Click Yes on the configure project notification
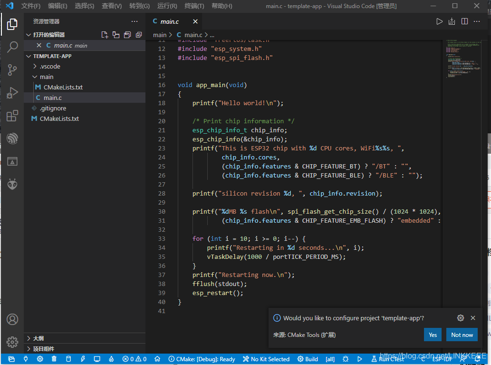This screenshot has width=491, height=365. [433, 335]
